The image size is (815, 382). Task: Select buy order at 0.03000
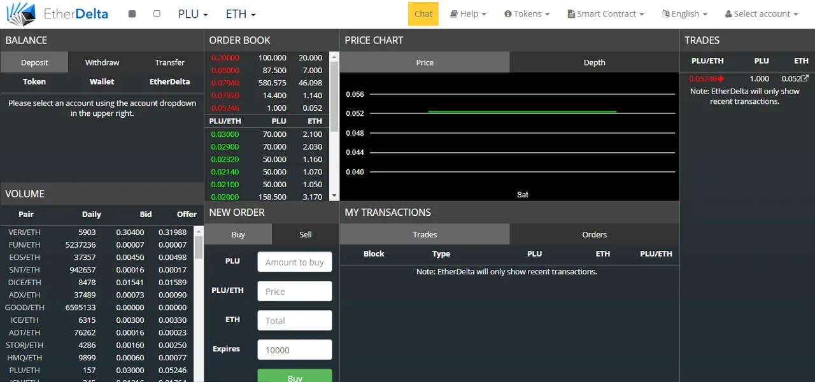click(x=267, y=134)
